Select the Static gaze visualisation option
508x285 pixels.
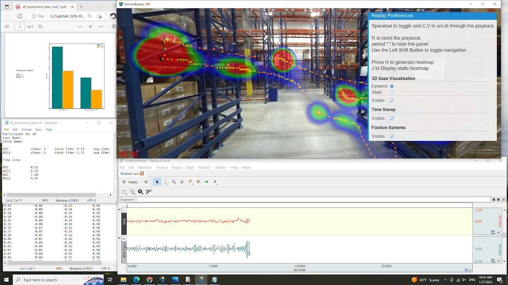pyautogui.click(x=392, y=92)
